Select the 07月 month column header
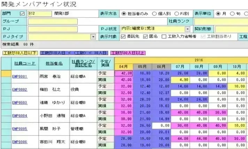The image size is (248, 149). point(180,67)
